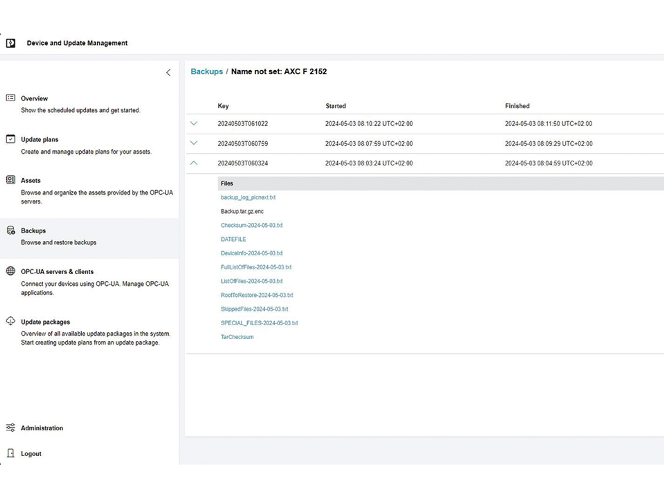Open RootToRestore-2024-05-03.txt link

pyautogui.click(x=257, y=295)
